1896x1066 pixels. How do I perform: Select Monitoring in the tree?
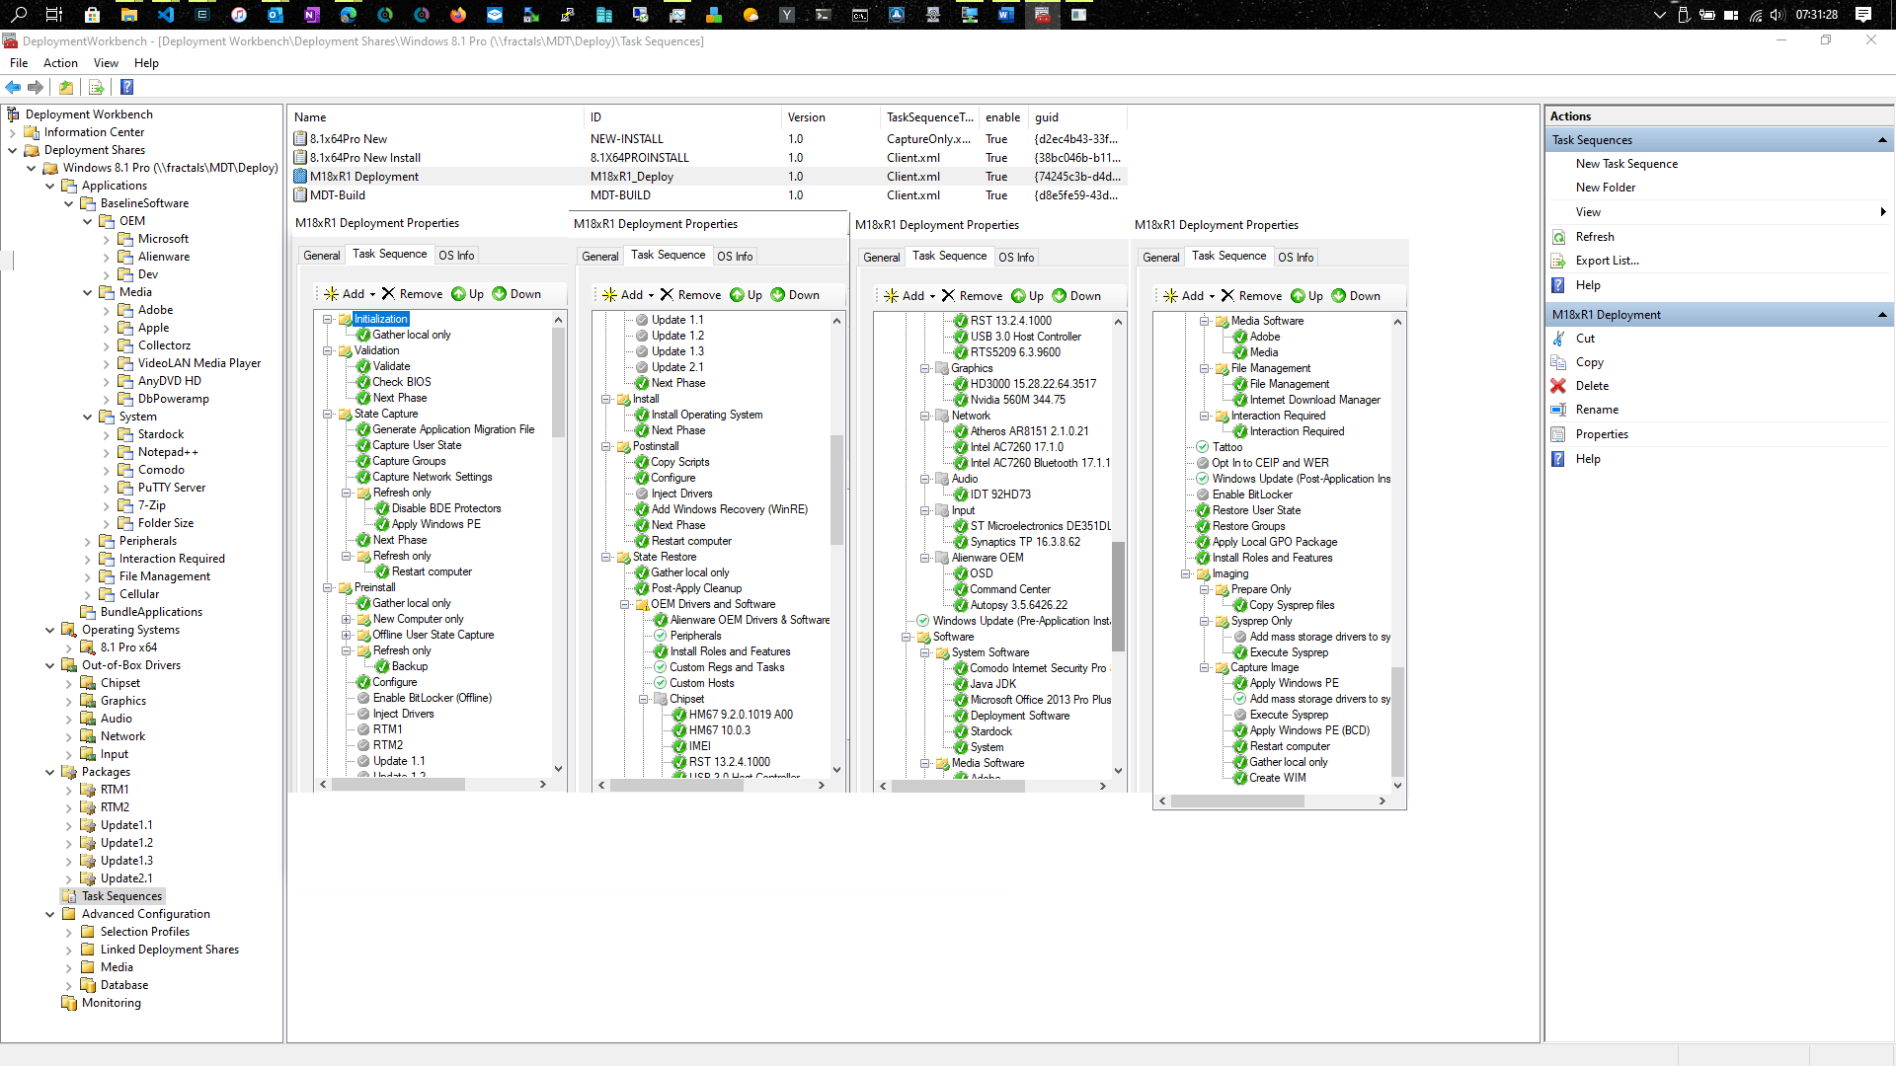(111, 1003)
